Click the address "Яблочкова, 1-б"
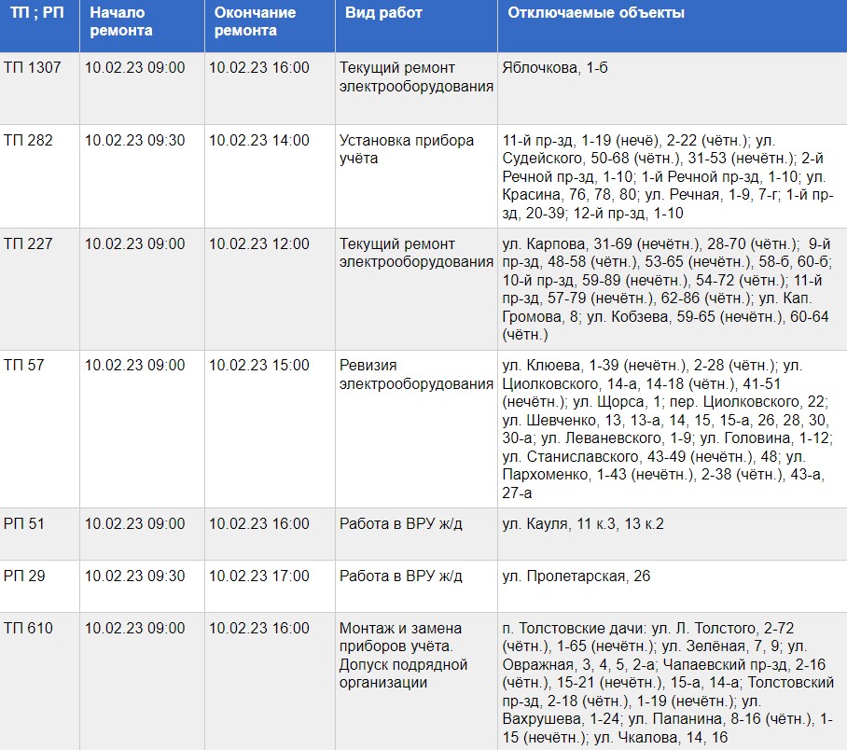Screen dimensions: 847x750 [x=554, y=68]
